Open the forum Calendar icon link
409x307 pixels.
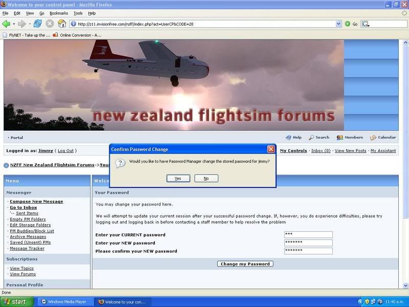(373, 138)
